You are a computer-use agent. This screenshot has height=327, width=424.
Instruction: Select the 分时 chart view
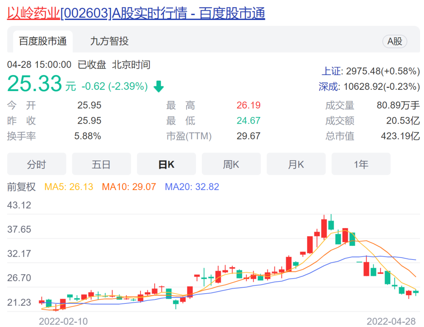(37, 164)
